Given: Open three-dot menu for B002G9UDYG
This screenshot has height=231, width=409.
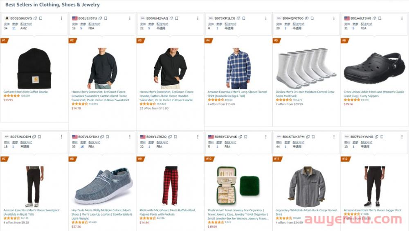Looking at the screenshot, I should click(62, 18).
